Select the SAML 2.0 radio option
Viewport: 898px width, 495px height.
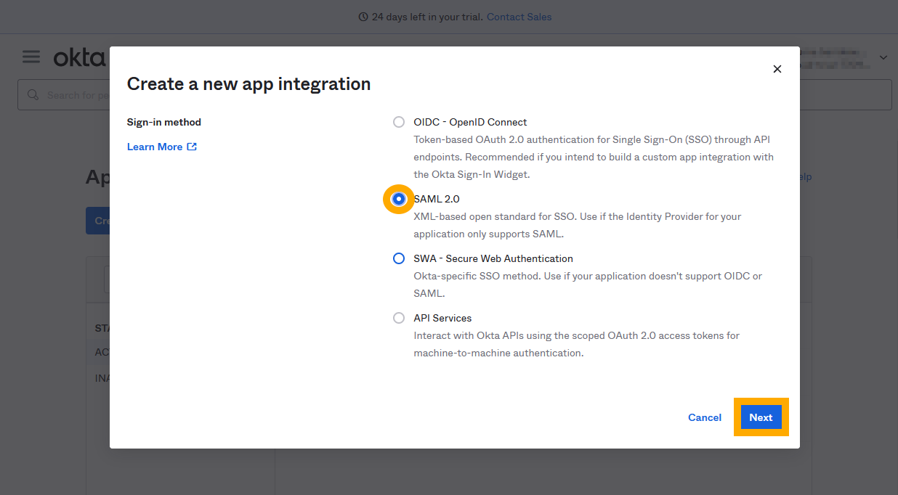pos(399,199)
